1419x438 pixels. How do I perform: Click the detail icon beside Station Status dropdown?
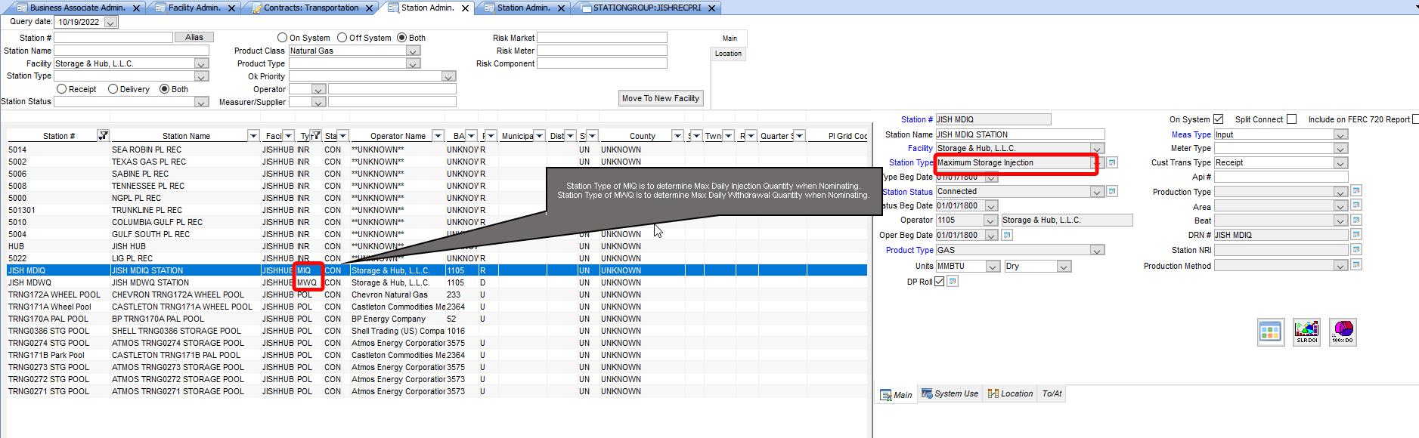tap(1112, 192)
